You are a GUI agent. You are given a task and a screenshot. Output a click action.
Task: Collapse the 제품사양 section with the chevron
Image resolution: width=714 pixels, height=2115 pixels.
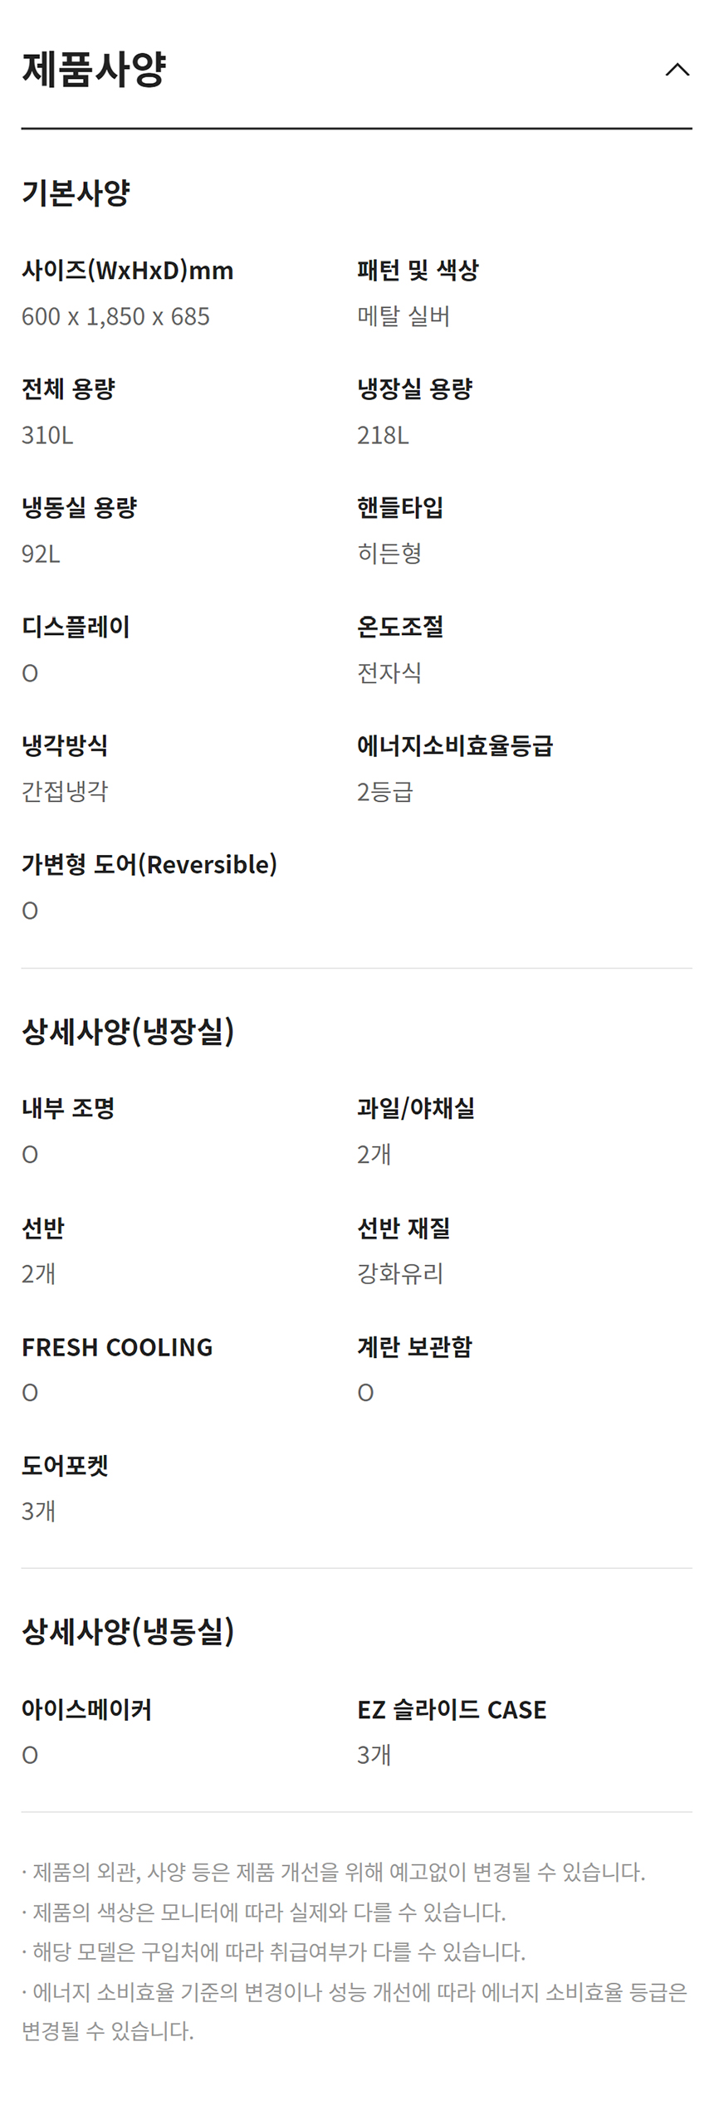(677, 70)
